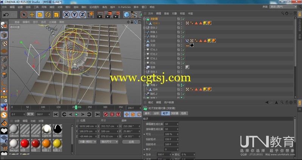The image size is (302, 160).
Task: Toggle enable checkmark for 灯光.1
Action: 183,59
